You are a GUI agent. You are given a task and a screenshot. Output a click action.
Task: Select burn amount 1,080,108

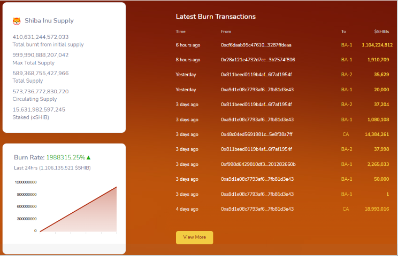pos(378,119)
